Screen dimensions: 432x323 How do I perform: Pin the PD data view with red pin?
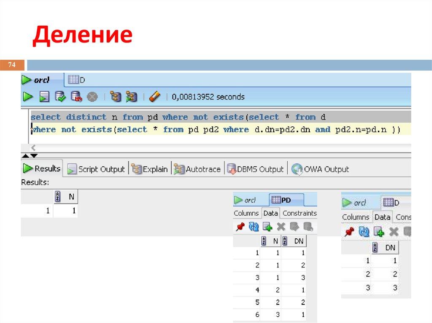pyautogui.click(x=240, y=227)
